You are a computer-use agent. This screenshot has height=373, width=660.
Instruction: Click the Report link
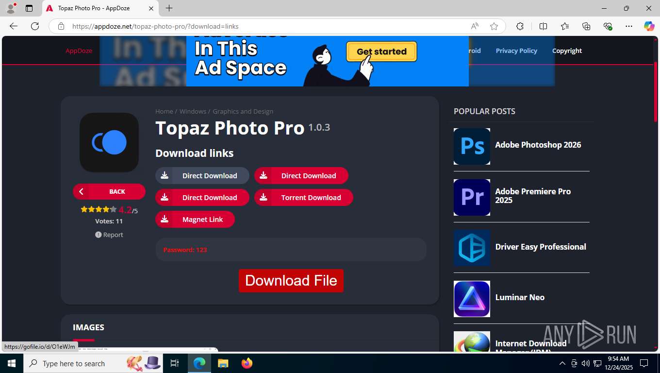(109, 235)
